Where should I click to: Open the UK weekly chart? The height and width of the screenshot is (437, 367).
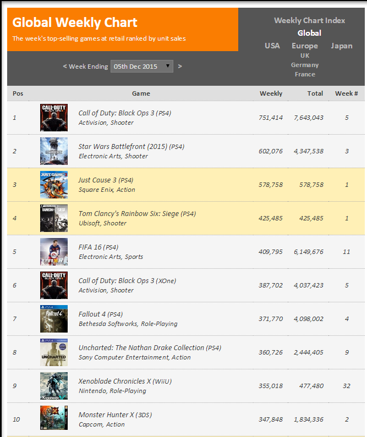click(x=305, y=56)
